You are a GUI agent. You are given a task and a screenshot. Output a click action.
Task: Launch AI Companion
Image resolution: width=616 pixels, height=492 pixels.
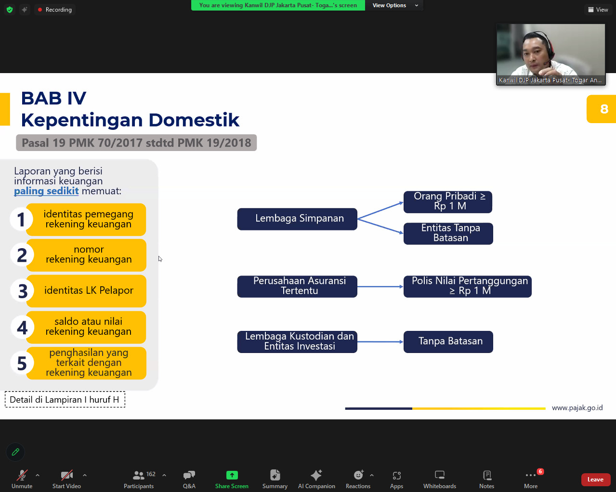click(x=316, y=479)
